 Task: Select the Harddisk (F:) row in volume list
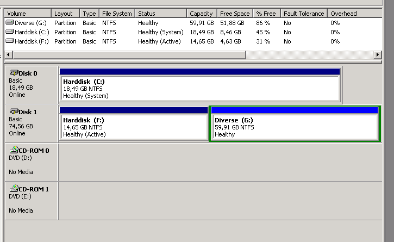tap(193, 41)
